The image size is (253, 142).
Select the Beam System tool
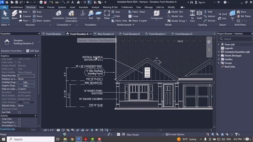42,21
